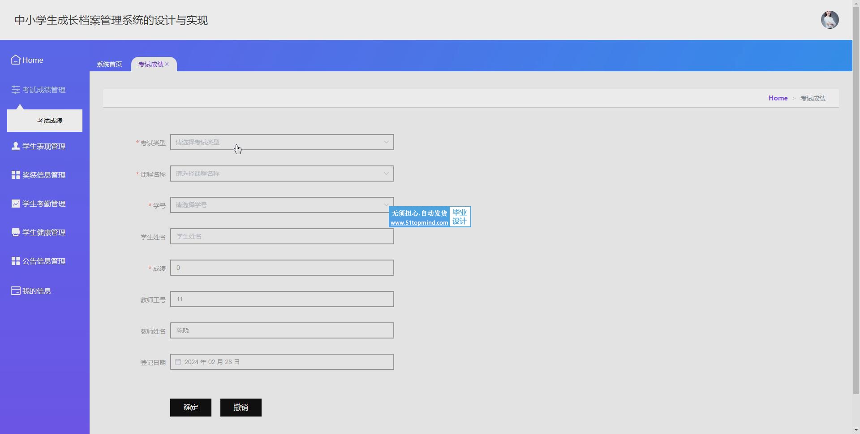Focus the 成绩 input field
Screen dimensions: 860x434
point(282,268)
